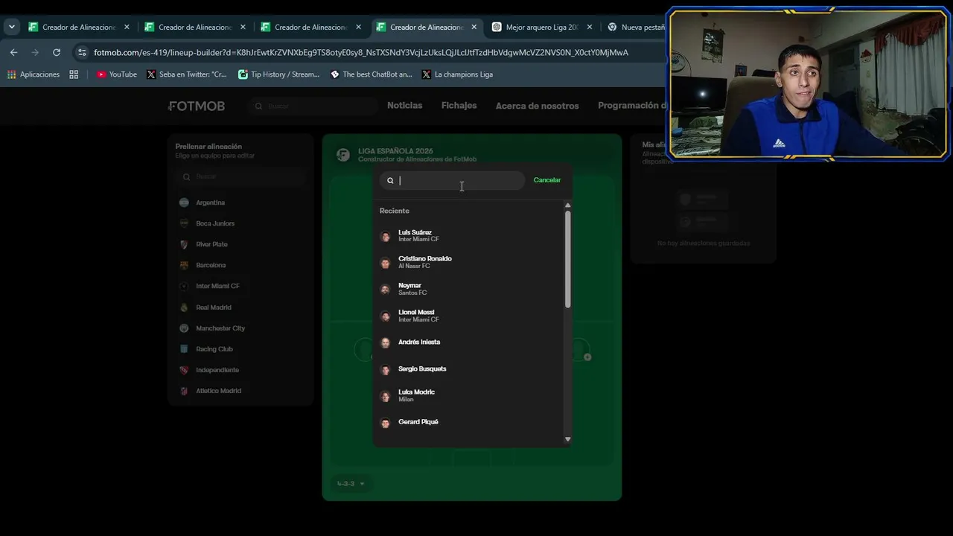Click the recent players scrollbar down arrow
Screen dimensions: 953x536
568,439
